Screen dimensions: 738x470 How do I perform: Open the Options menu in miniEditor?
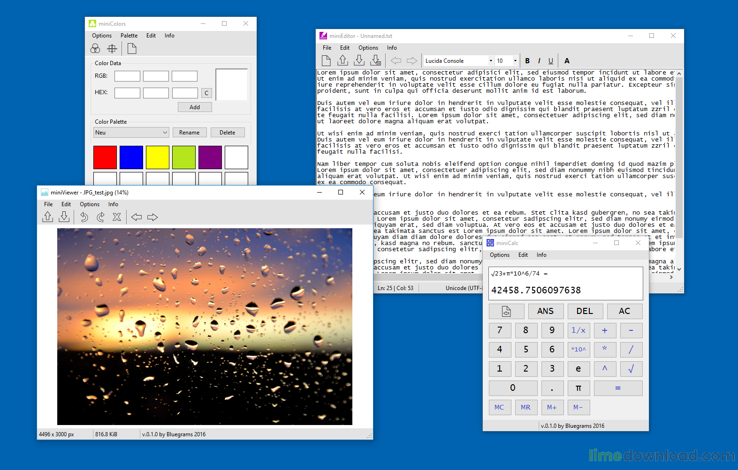pyautogui.click(x=368, y=48)
